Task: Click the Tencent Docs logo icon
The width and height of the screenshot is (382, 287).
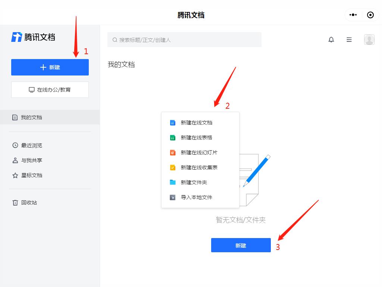Action: (x=16, y=37)
